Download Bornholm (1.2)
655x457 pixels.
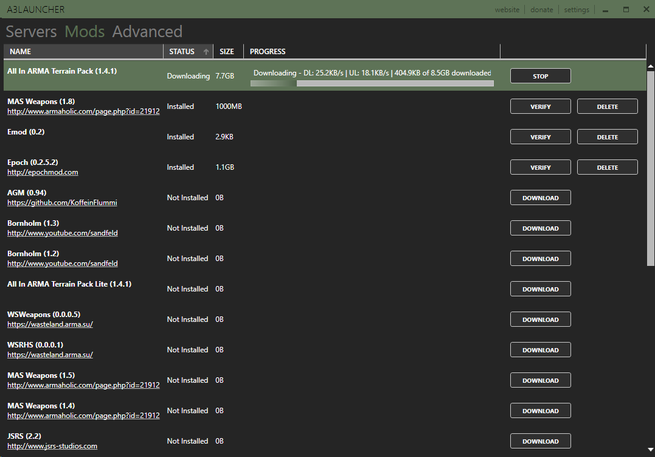point(541,259)
